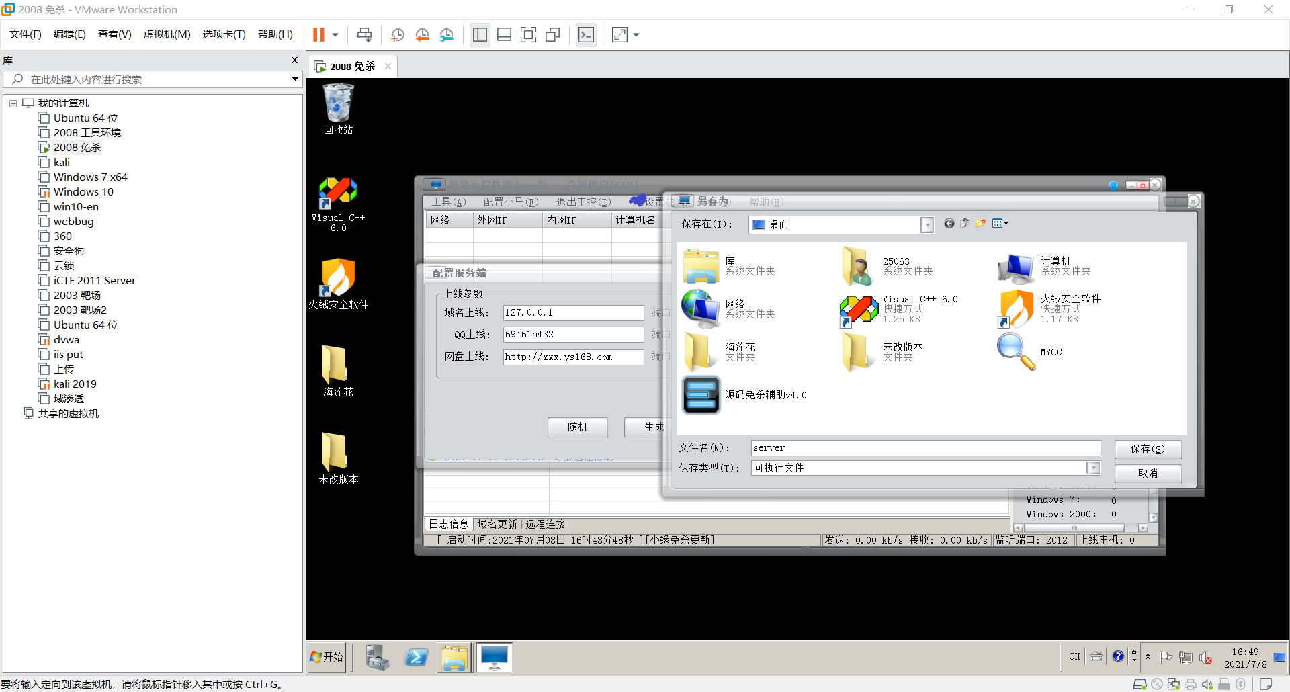Take a snapshot of the VM

tap(398, 34)
